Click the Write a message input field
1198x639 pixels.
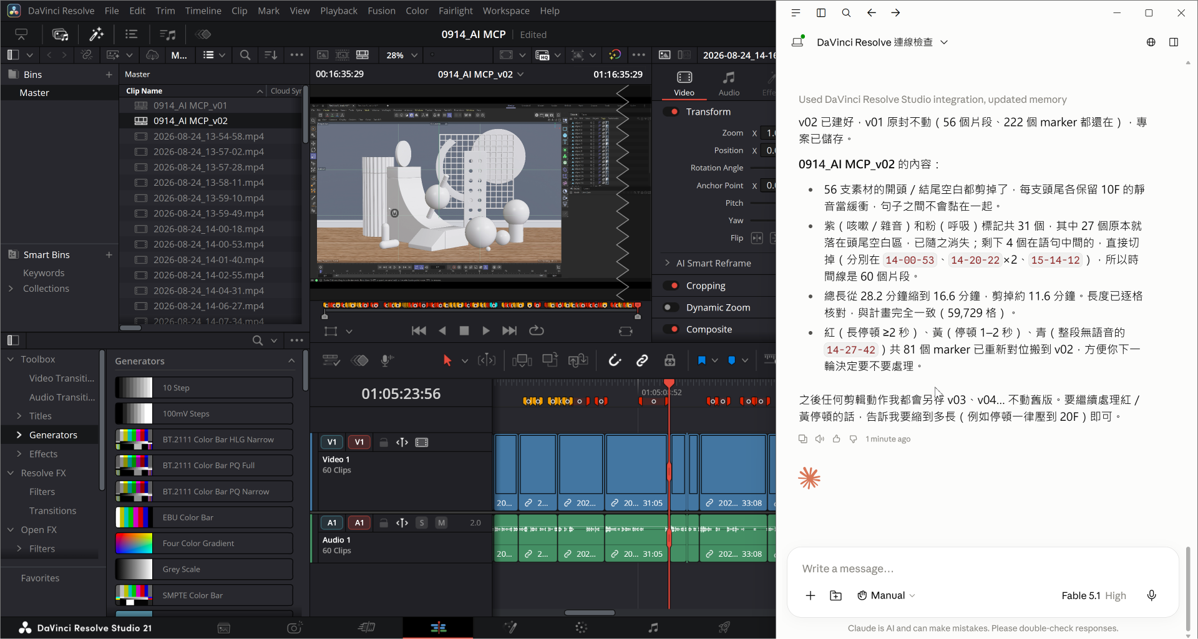click(x=982, y=569)
